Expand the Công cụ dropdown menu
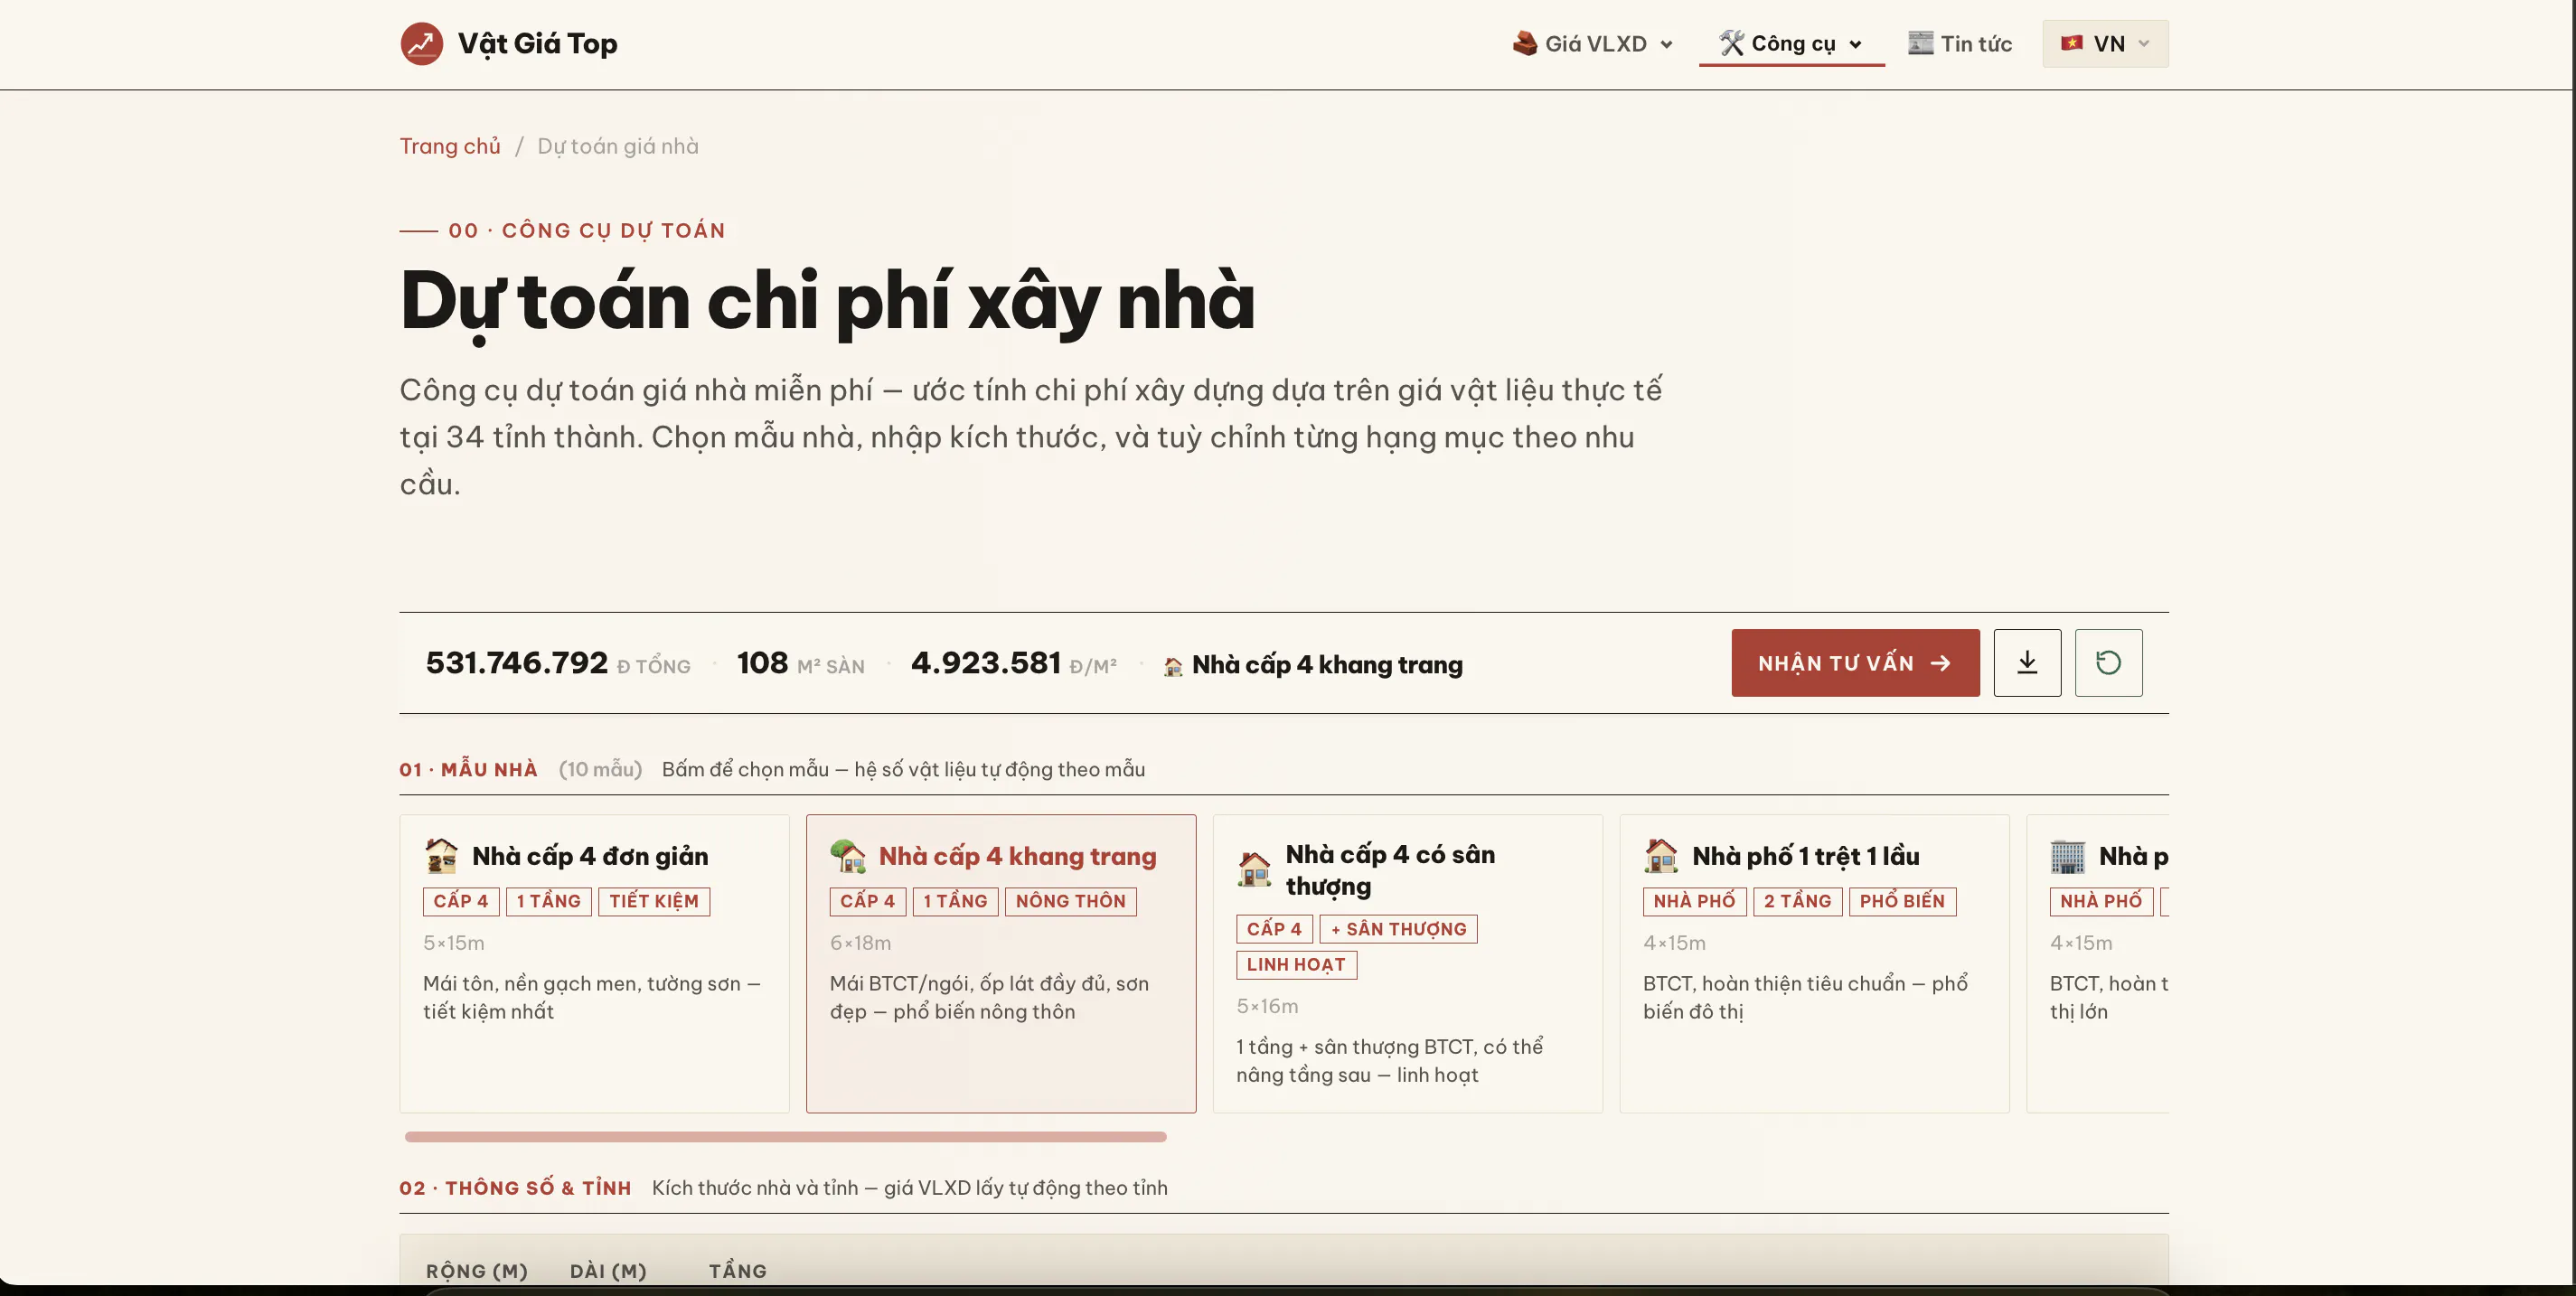Screen dimensions: 2576x1296 click(1791, 43)
